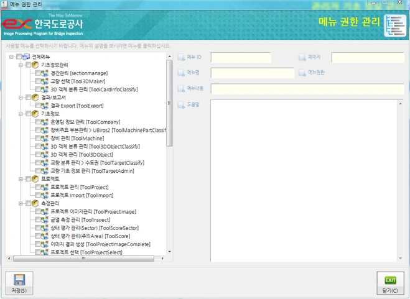The image size is (410, 299).
Task: Select 교량 선택 [Tool3DMaker] menu entry
Action: point(78,81)
